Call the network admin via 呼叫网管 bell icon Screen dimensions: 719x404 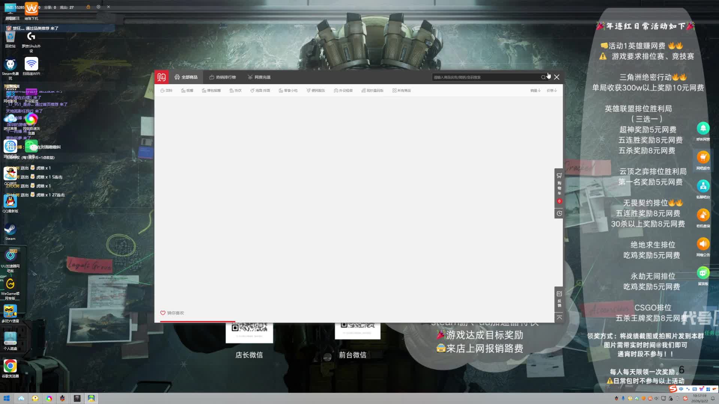[703, 129]
